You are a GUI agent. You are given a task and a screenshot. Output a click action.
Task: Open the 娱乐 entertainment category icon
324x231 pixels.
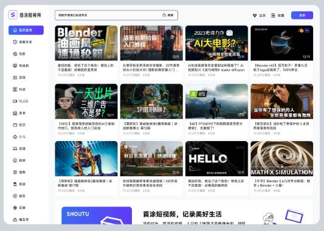(x=15, y=196)
